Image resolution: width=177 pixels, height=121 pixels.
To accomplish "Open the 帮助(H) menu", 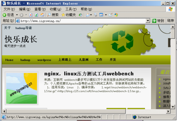I will click(86, 9).
